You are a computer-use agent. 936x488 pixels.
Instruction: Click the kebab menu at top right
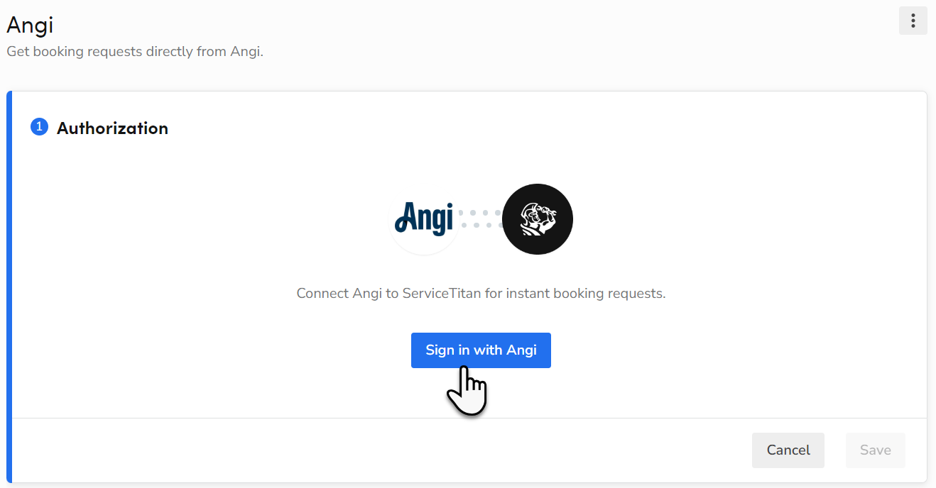pos(913,21)
